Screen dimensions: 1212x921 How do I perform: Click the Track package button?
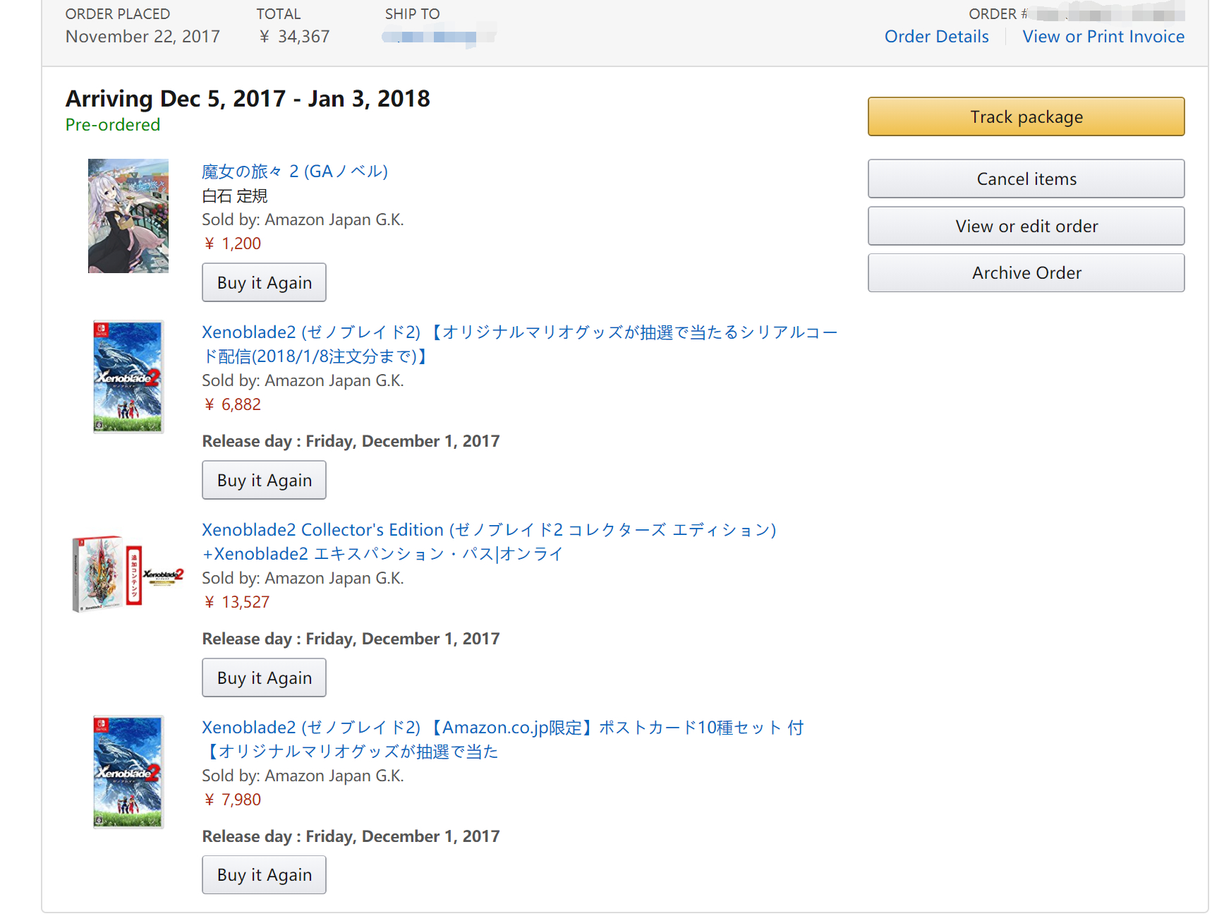pos(1026,116)
